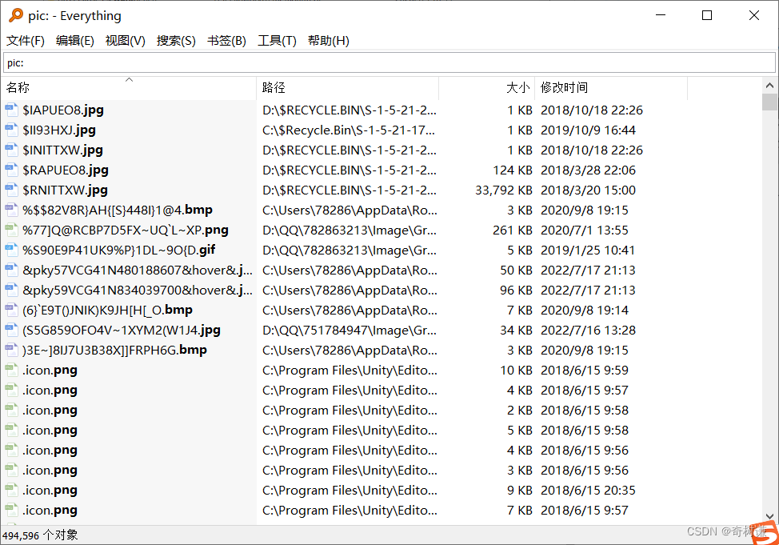Click the date 2020/7/1 13:55

(x=585, y=230)
